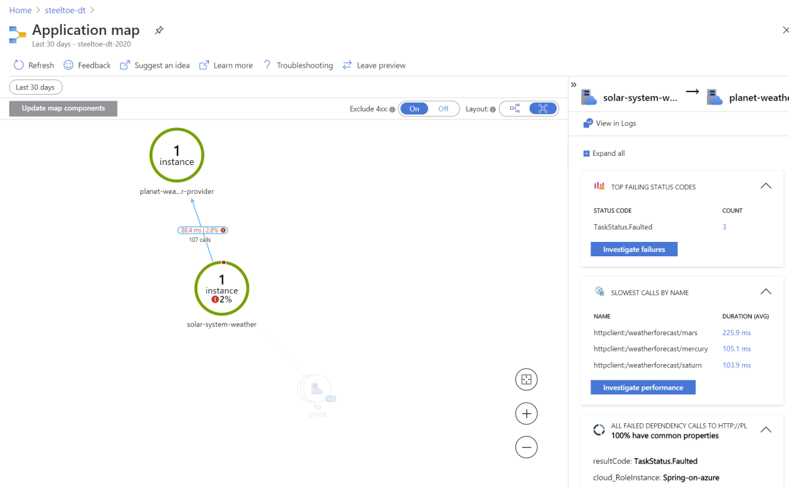Click Investigate failures button
Screen dimensions: 789x487
pyautogui.click(x=634, y=249)
